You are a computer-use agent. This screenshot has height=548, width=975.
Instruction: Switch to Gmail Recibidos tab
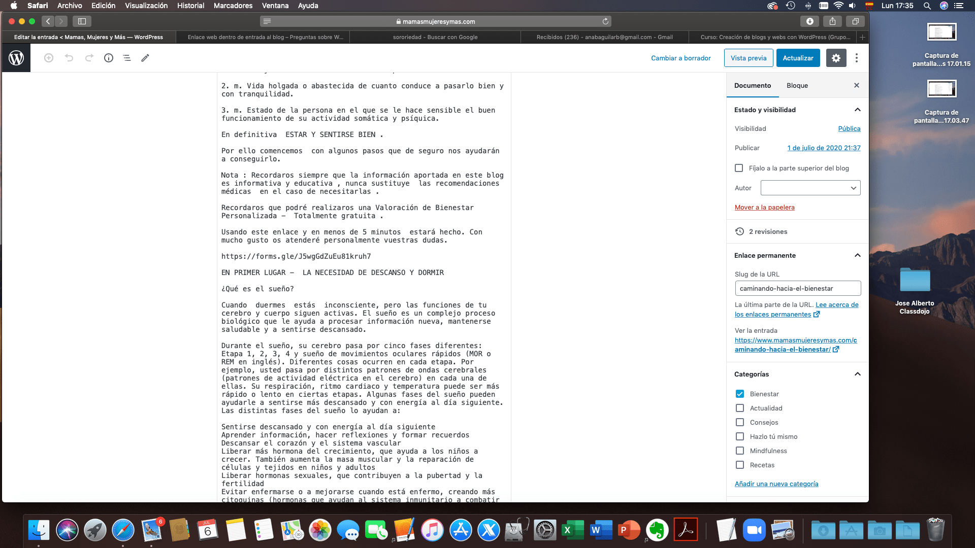604,37
